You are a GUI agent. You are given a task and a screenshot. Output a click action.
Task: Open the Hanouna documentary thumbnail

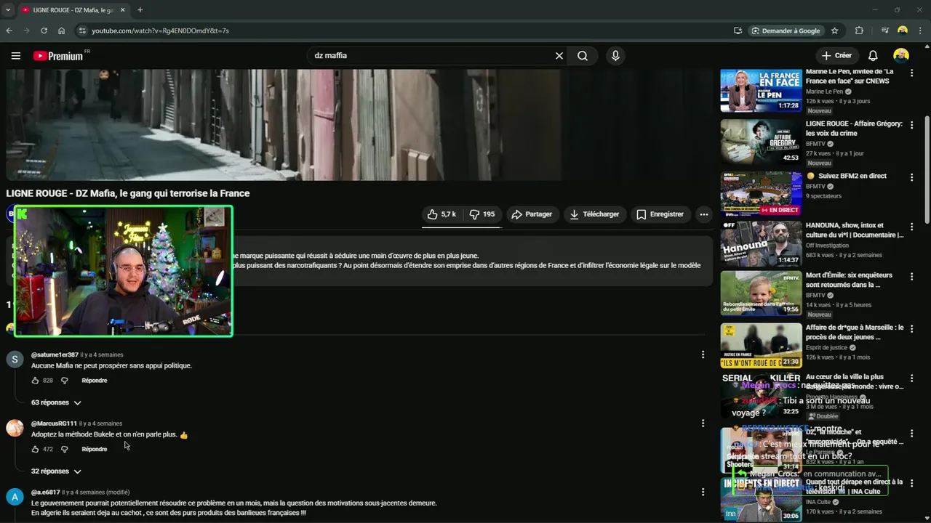[761, 243]
